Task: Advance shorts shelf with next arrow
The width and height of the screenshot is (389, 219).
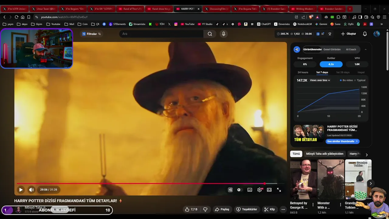Action: 370,183
